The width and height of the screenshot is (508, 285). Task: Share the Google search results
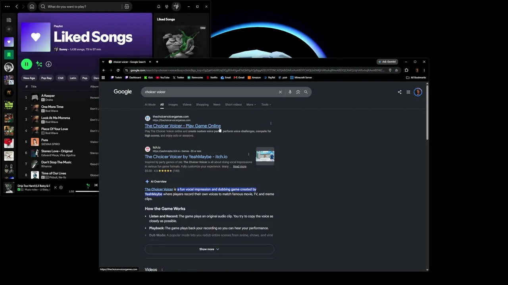(x=400, y=92)
